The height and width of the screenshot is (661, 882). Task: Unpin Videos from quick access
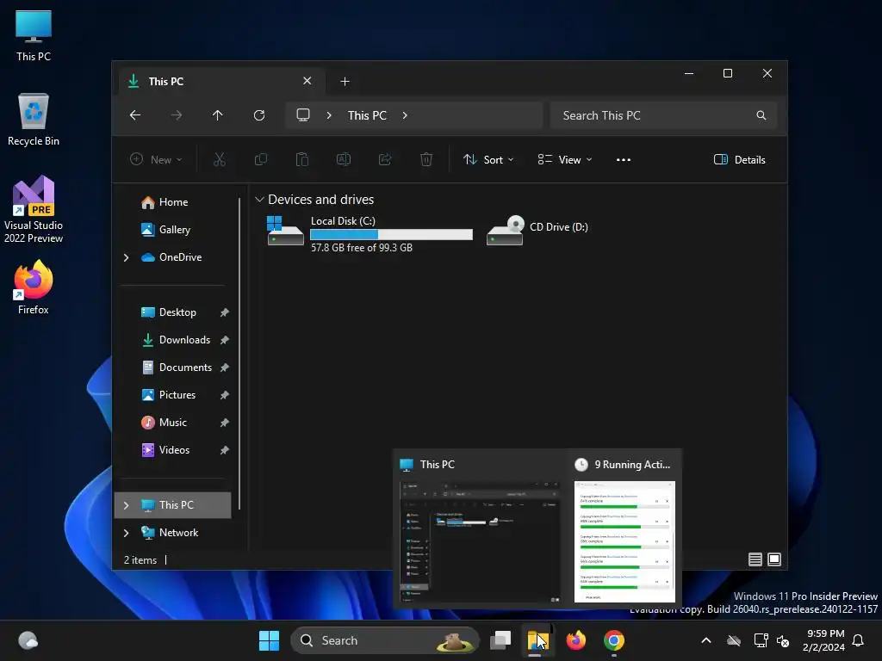point(225,450)
